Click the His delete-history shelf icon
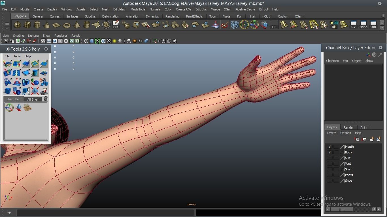The width and height of the screenshot is (387, 217). [116, 25]
